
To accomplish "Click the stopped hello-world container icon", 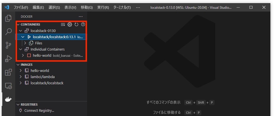I will (x=29, y=55).
